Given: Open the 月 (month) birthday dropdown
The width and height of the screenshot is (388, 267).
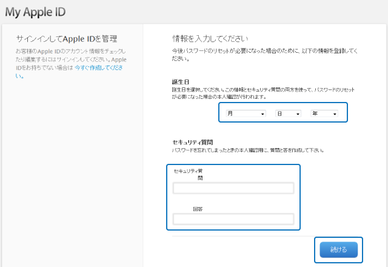Looking at the screenshot, I should pos(246,113).
